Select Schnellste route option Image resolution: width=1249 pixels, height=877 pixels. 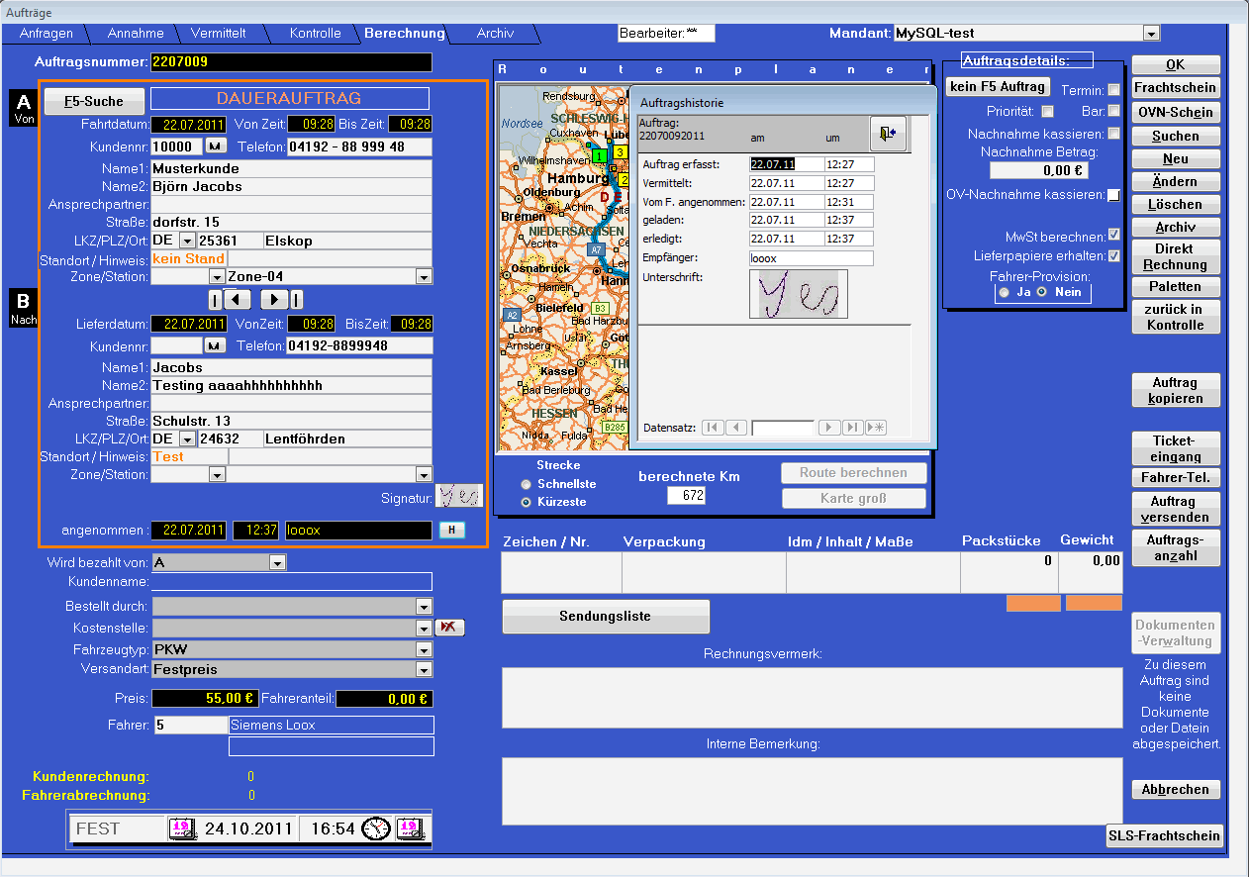[x=526, y=484]
